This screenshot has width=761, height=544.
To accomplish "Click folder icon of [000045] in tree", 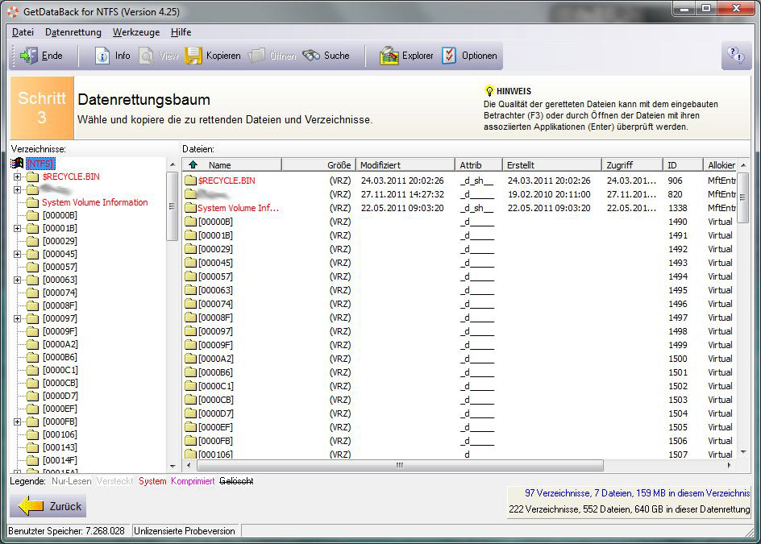I will click(x=32, y=254).
